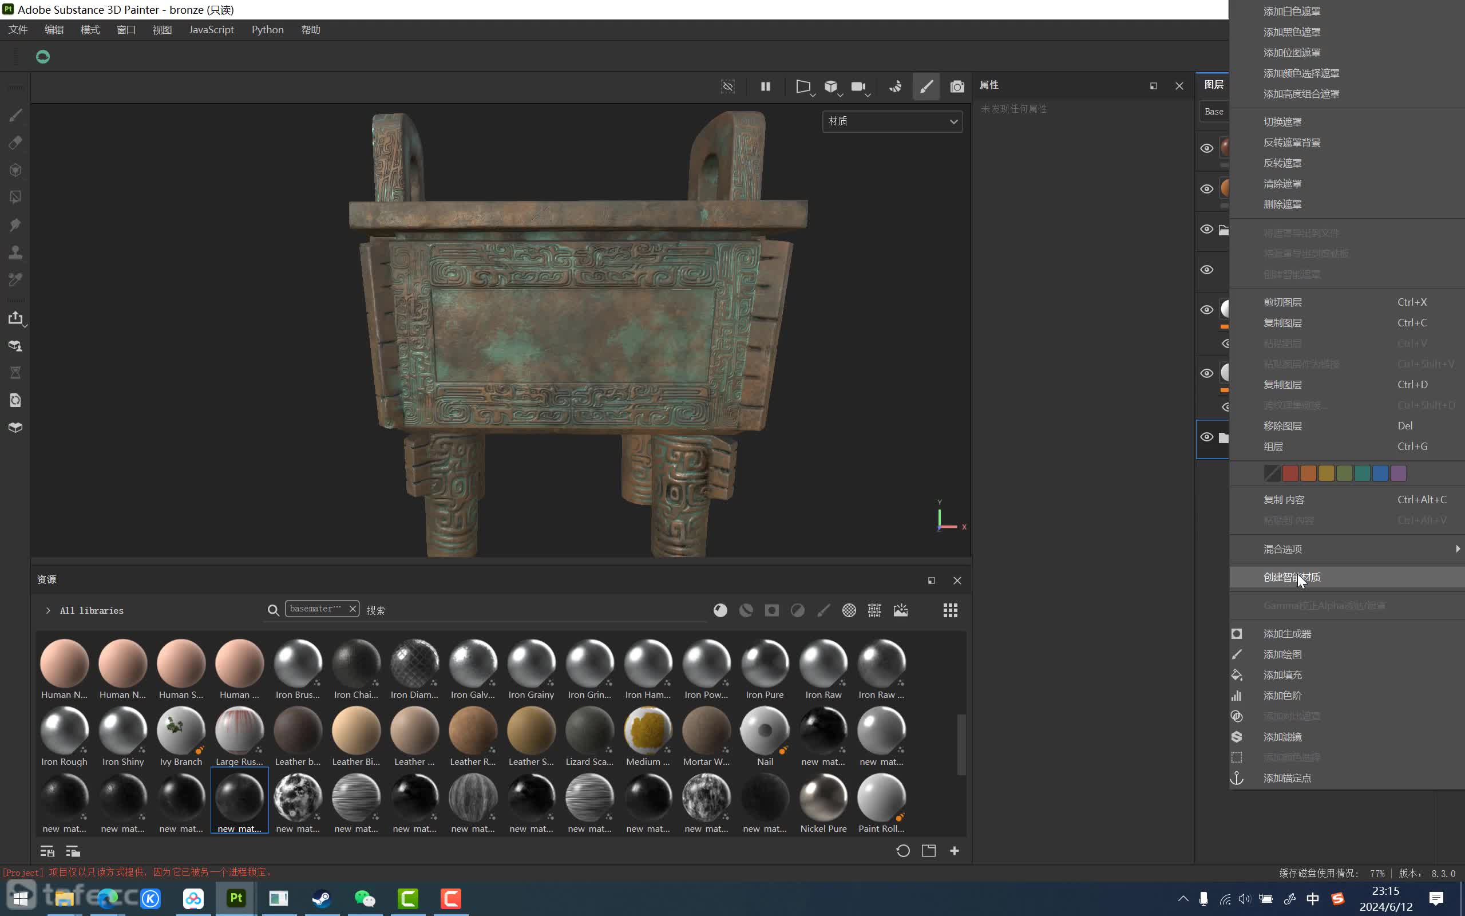
Task: Remove the basematerial search filter chip
Action: 353,609
